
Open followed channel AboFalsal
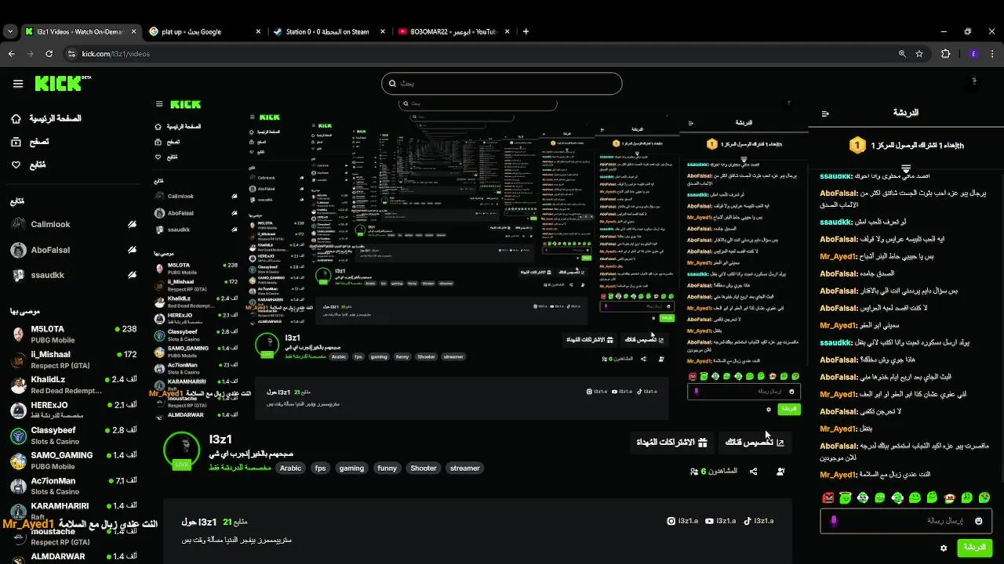pyautogui.click(x=73, y=250)
